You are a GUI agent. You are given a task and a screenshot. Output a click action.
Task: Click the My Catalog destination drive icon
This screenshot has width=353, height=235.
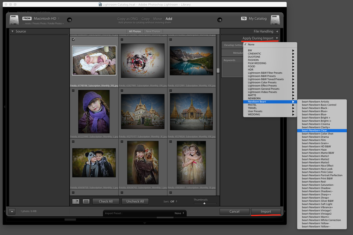pos(275,20)
